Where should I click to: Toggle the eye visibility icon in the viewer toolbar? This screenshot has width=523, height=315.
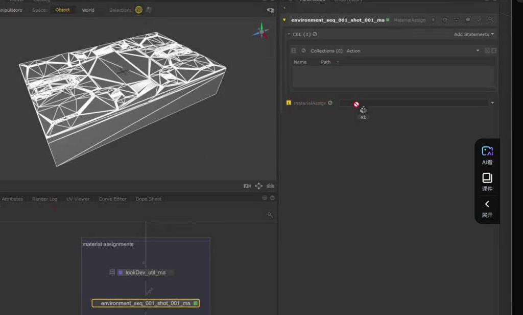(270, 10)
